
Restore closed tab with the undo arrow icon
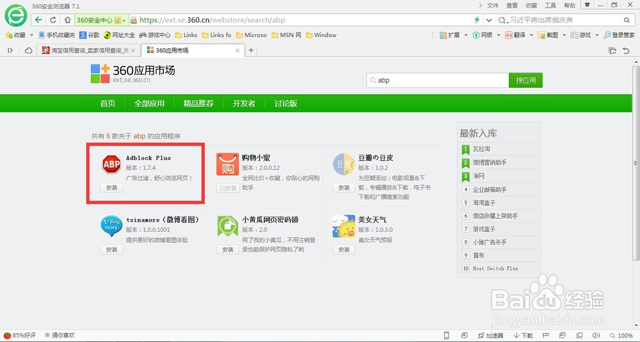626,51
